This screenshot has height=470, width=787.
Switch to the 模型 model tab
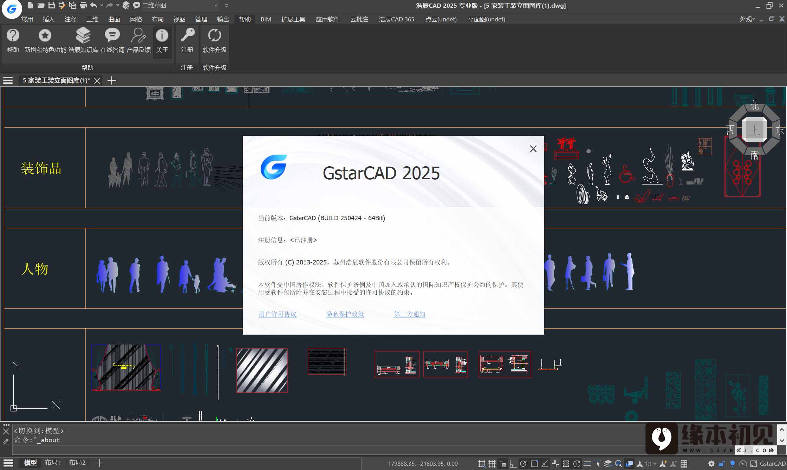(x=30, y=463)
